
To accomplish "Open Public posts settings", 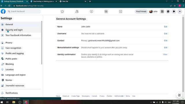I will click(21, 59).
